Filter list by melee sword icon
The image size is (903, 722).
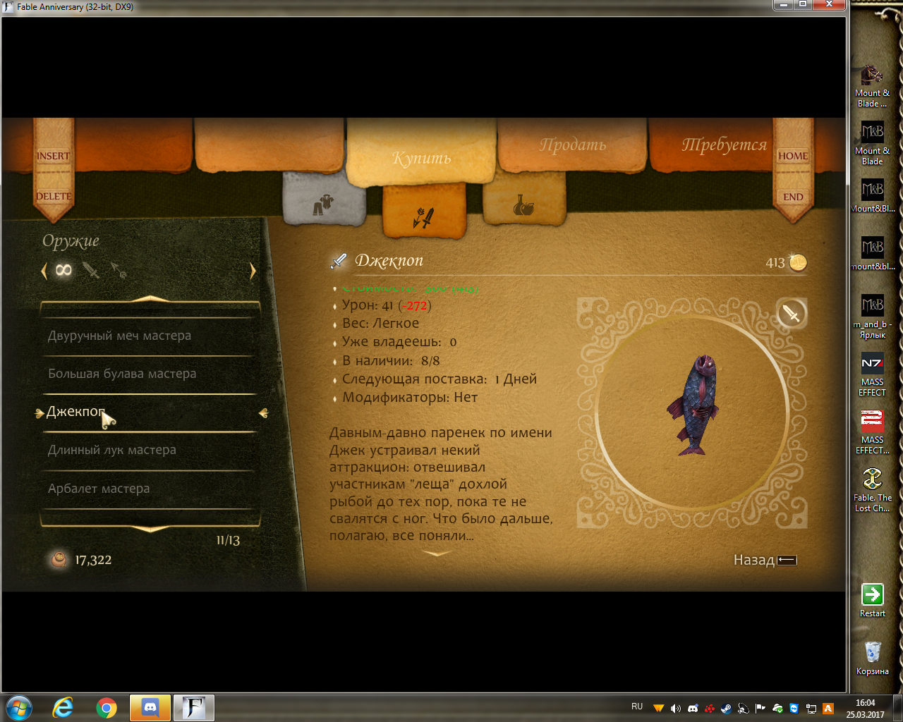(91, 270)
